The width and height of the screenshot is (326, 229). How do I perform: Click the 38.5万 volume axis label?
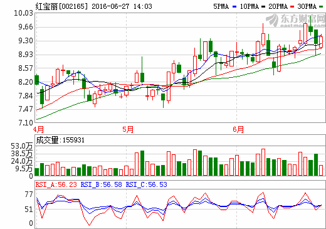pyautogui.click(x=22, y=154)
